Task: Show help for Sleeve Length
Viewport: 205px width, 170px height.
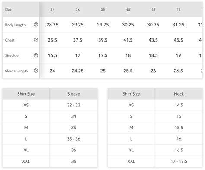Action: click(36, 71)
